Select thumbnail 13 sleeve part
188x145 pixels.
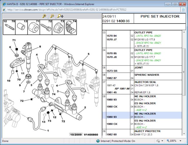(x=21, y=27)
